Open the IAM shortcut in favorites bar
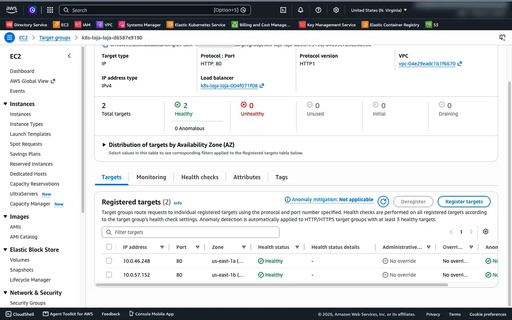The image size is (512, 320). coord(82,25)
